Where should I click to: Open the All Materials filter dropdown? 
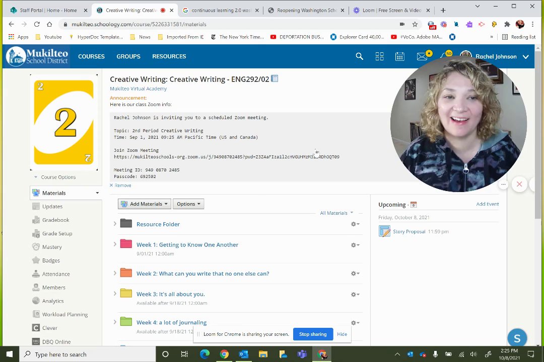[x=336, y=213]
